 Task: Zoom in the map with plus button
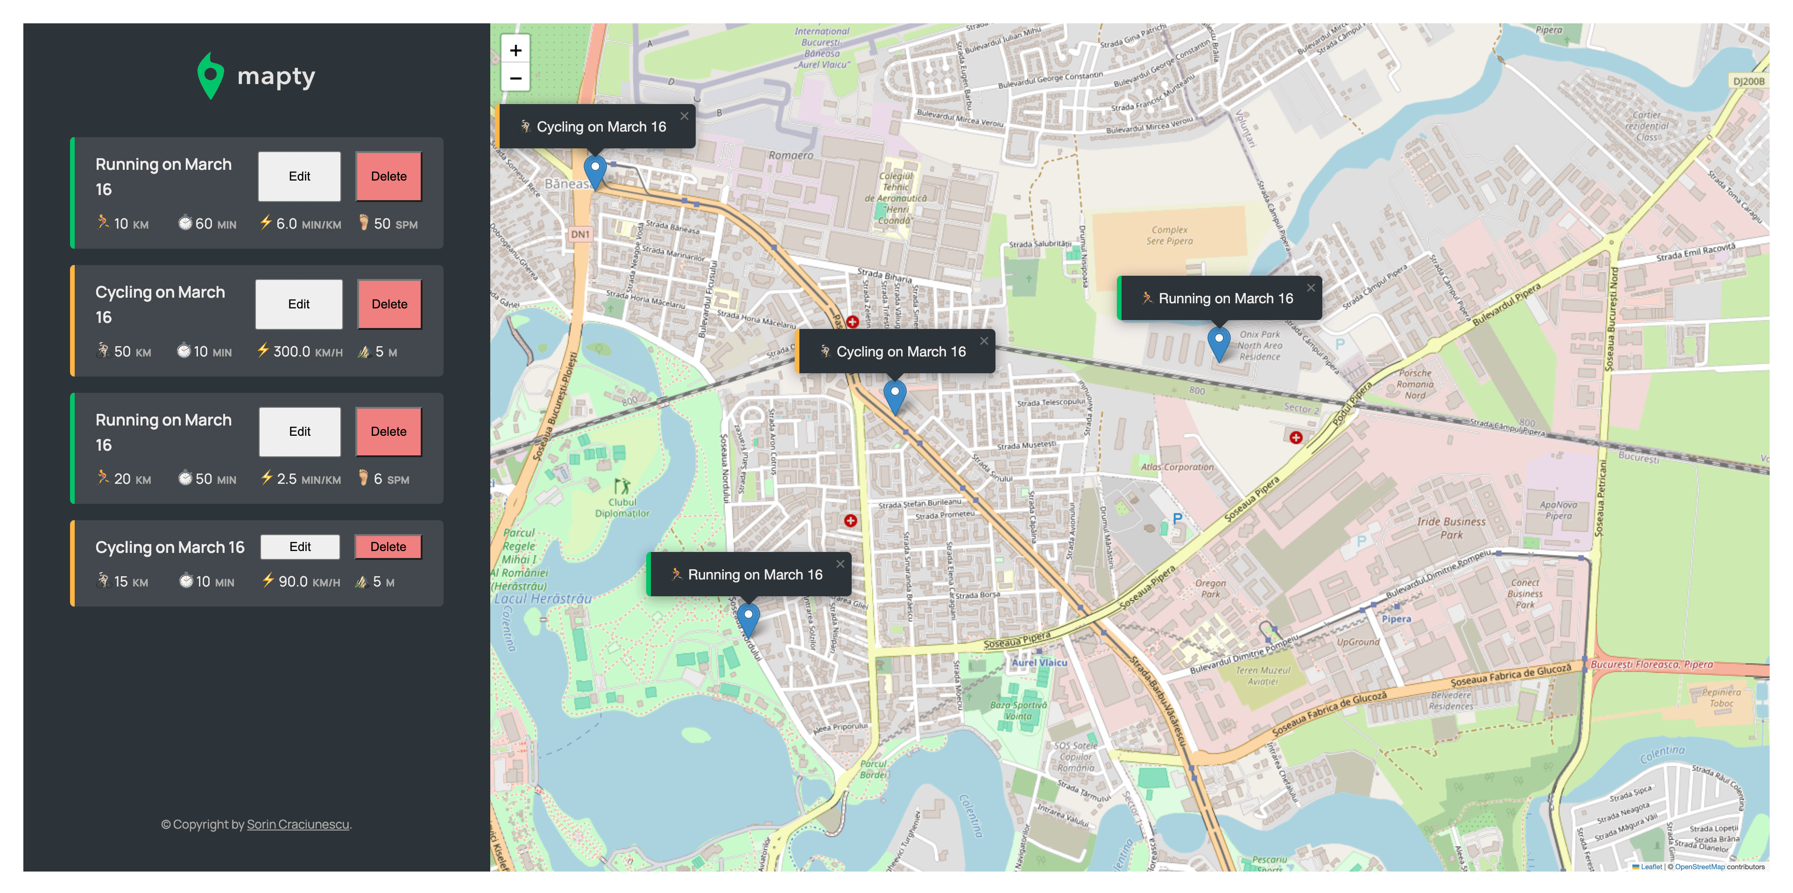click(516, 50)
